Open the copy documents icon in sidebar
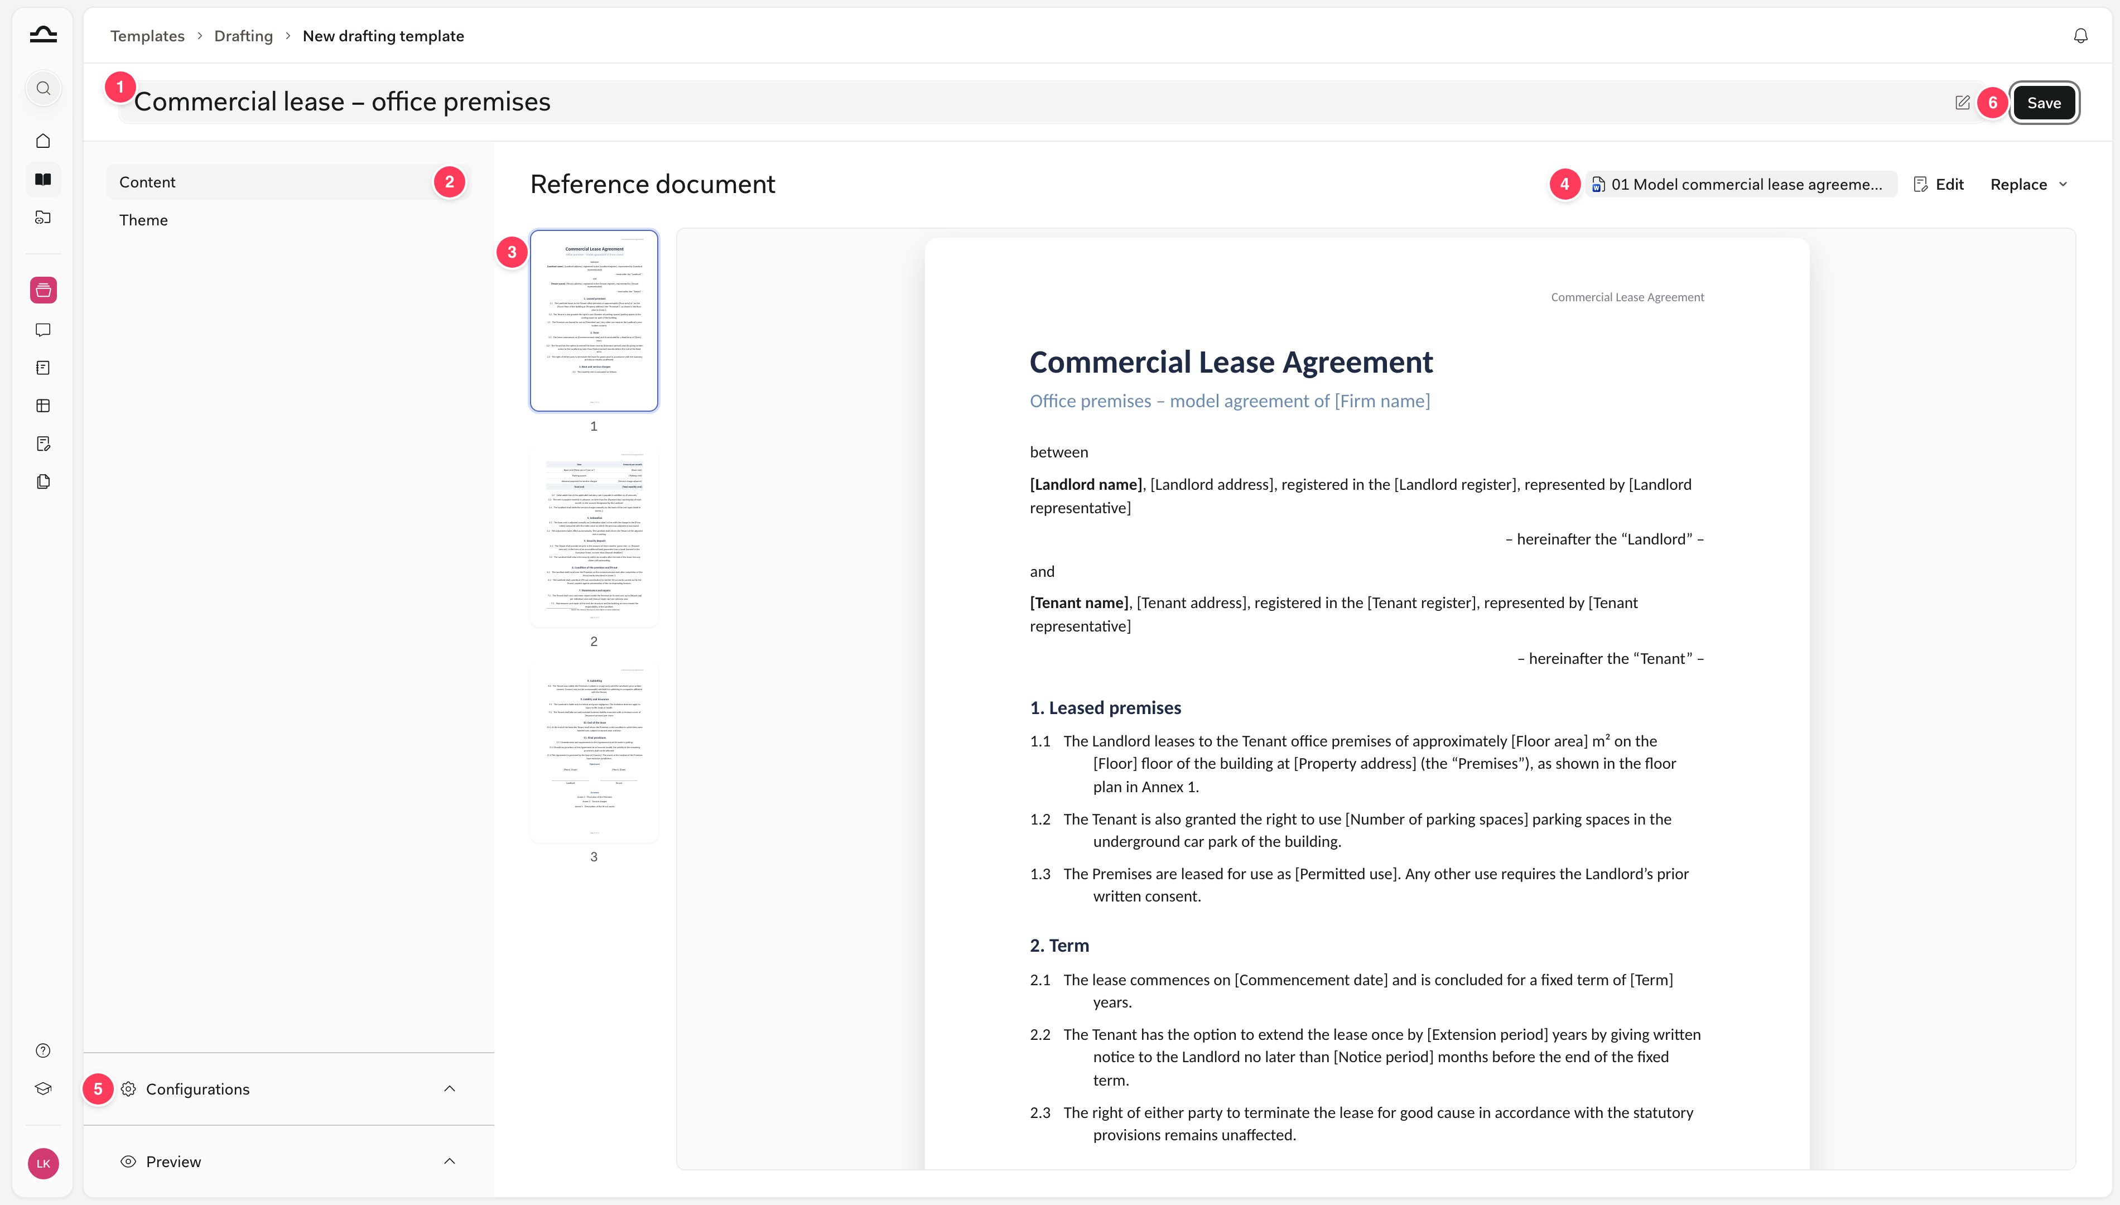Screen dimensions: 2120x1205 pyautogui.click(x=43, y=481)
